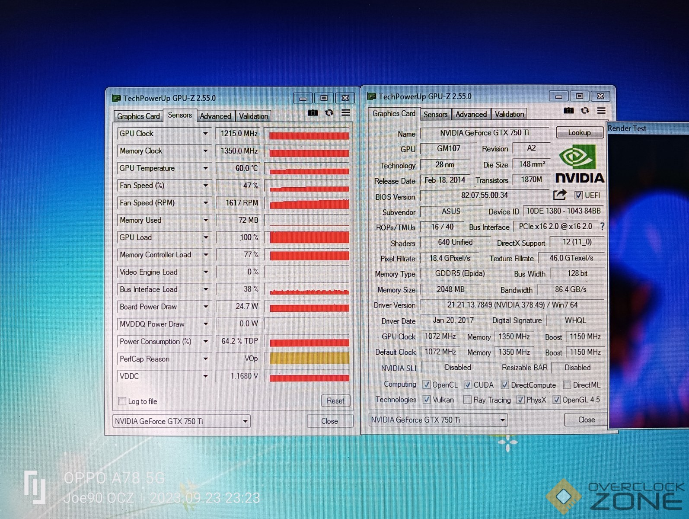The image size is (689, 519).
Task: Open the Video Engine Load dropdown
Action: (206, 272)
